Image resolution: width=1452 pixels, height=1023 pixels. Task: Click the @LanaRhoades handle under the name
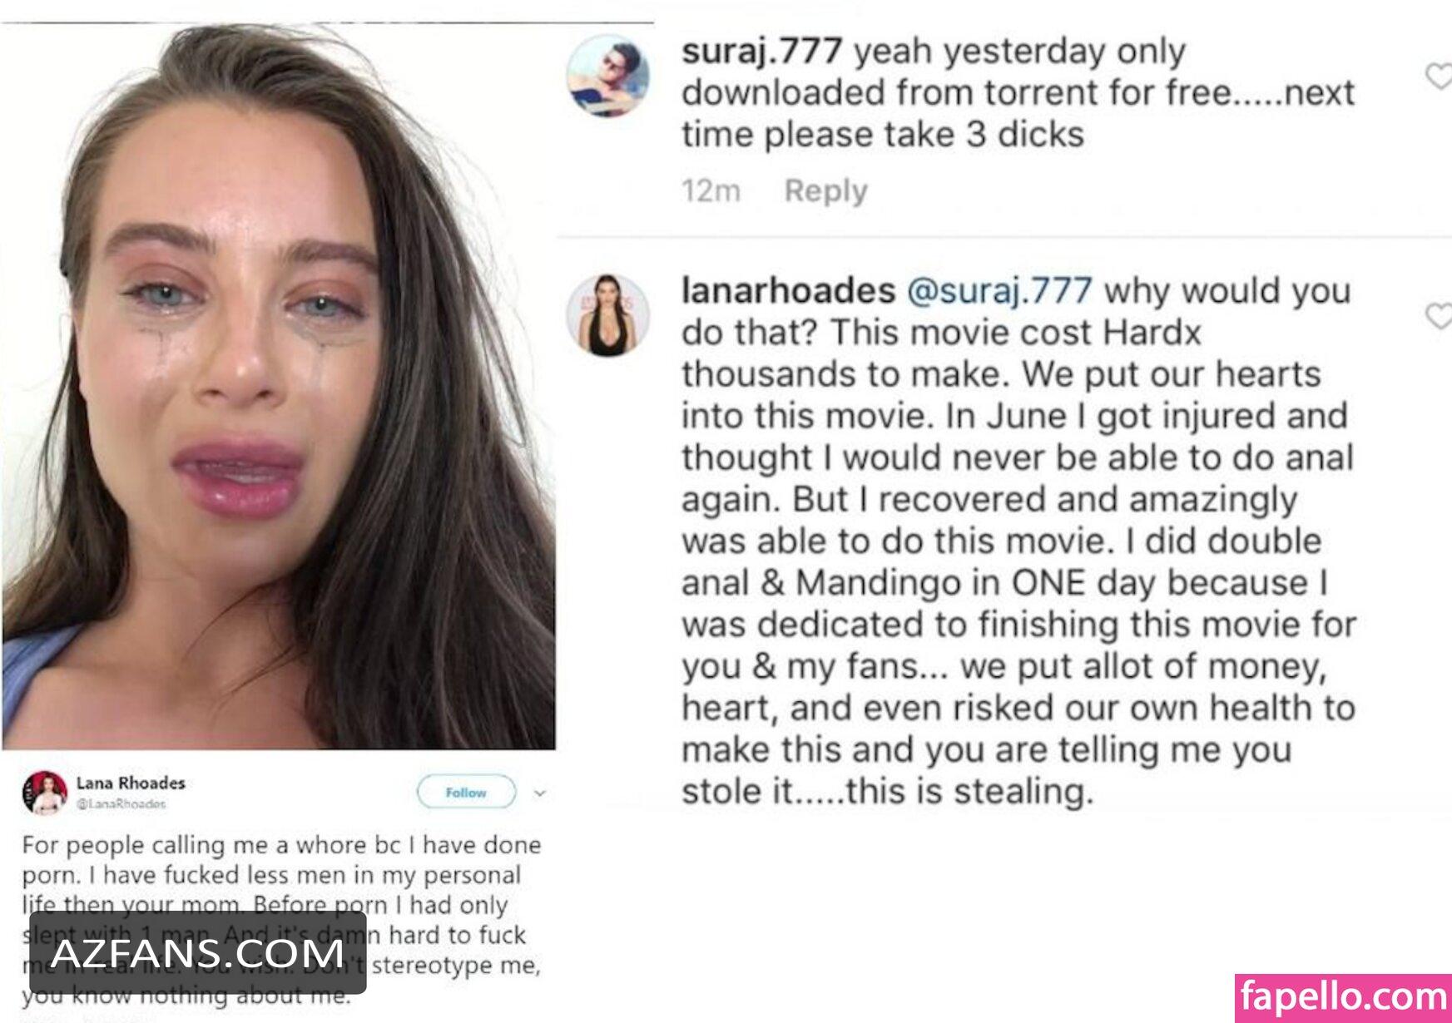121,804
